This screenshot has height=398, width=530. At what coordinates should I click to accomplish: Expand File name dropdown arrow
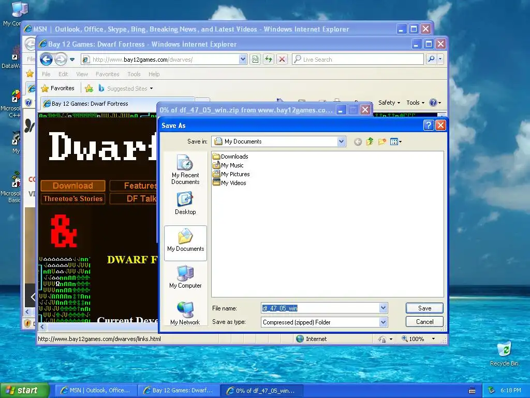383,308
